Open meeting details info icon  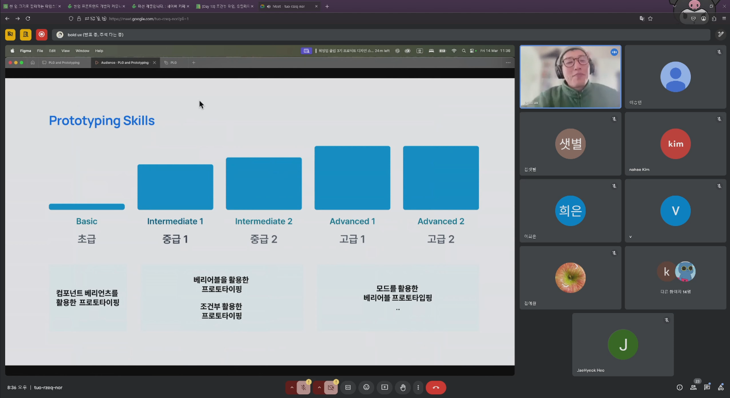[679, 387]
